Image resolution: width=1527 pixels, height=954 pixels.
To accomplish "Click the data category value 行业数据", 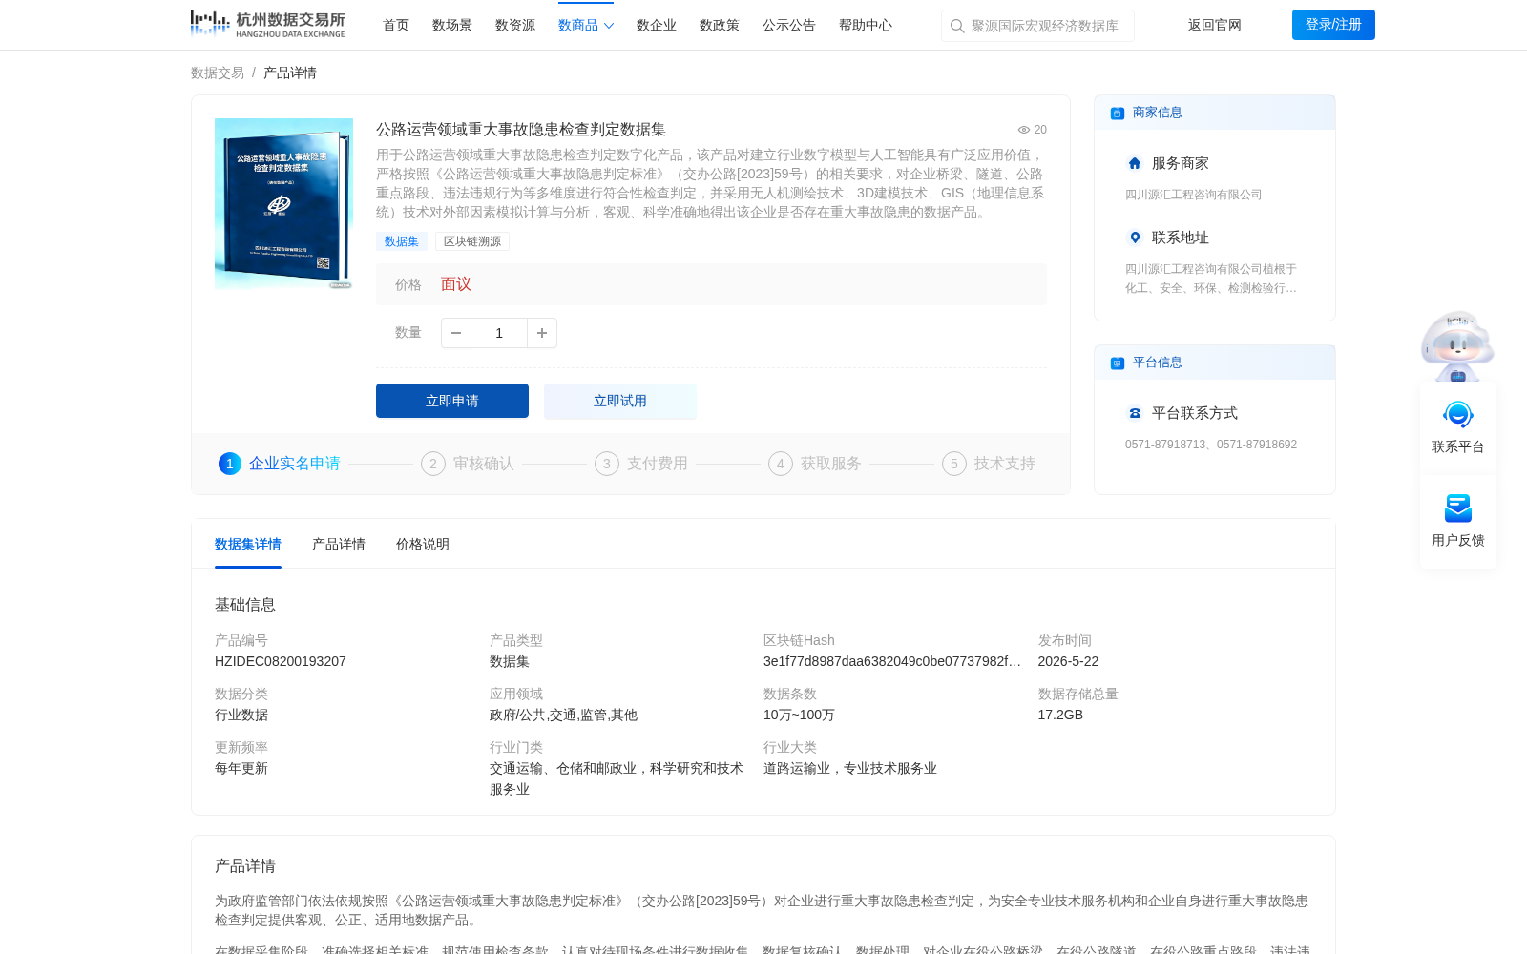I will (241, 715).
